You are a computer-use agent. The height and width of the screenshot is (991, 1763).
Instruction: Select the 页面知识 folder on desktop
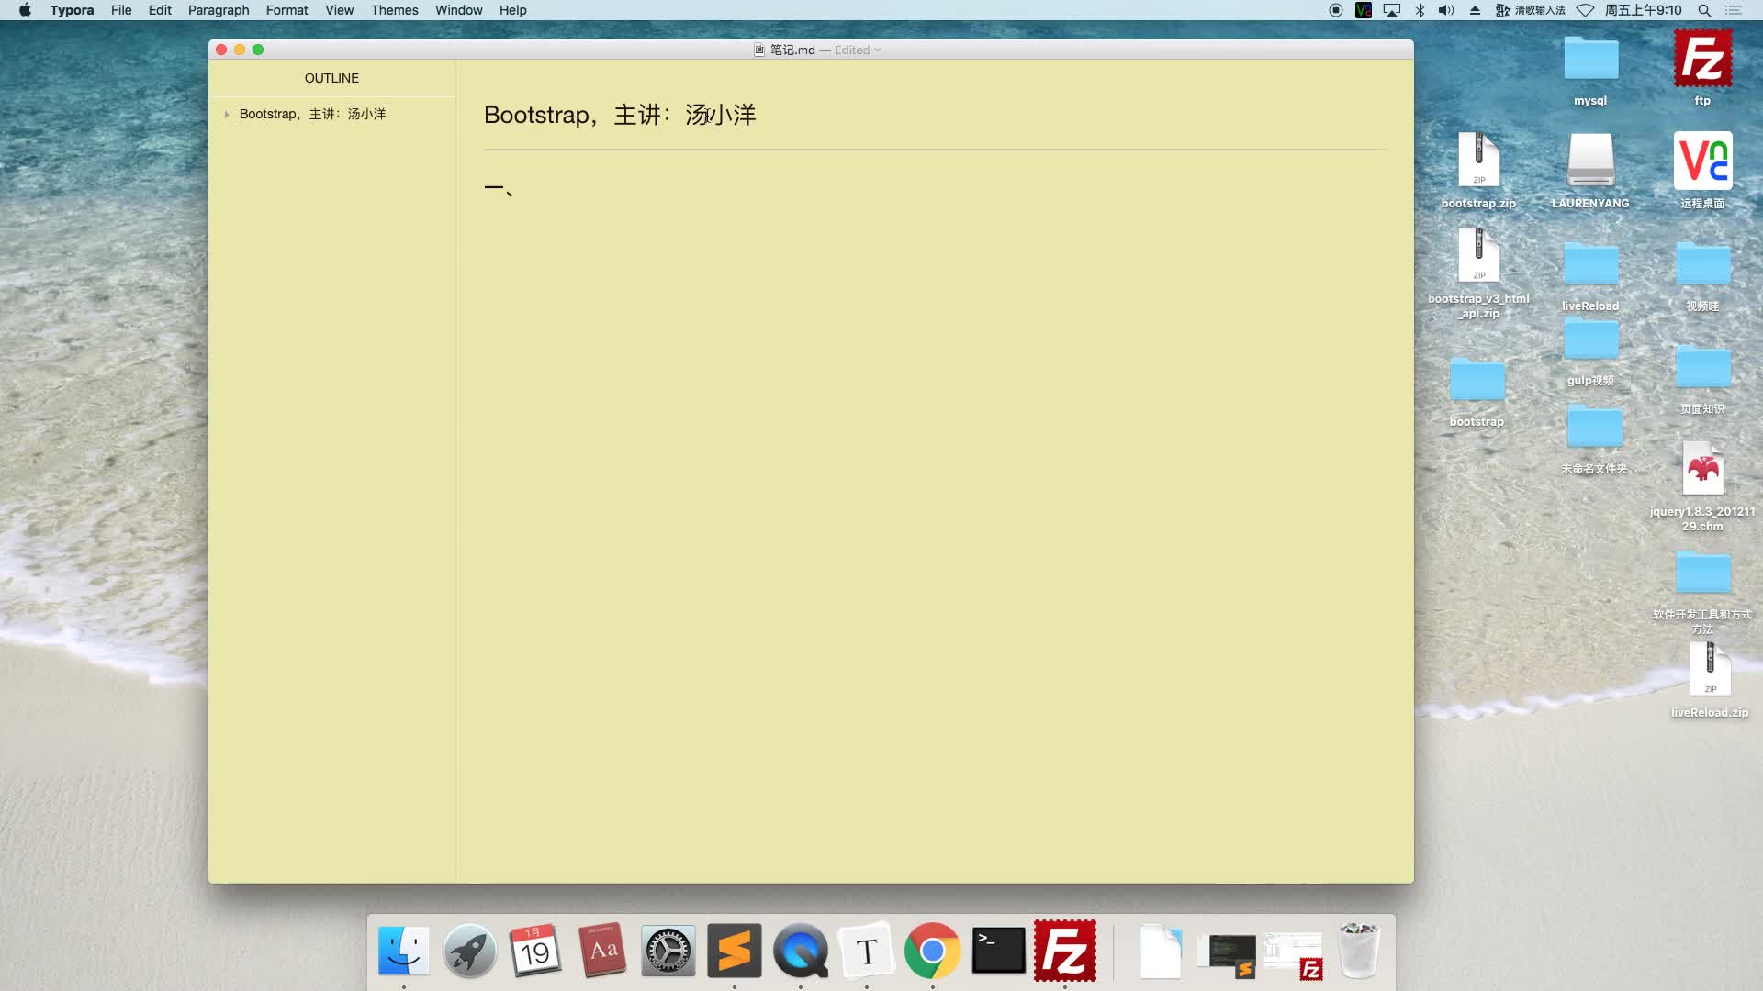1702,379
